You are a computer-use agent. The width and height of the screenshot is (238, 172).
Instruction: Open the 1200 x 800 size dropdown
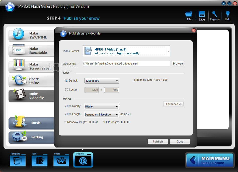pos(102,81)
